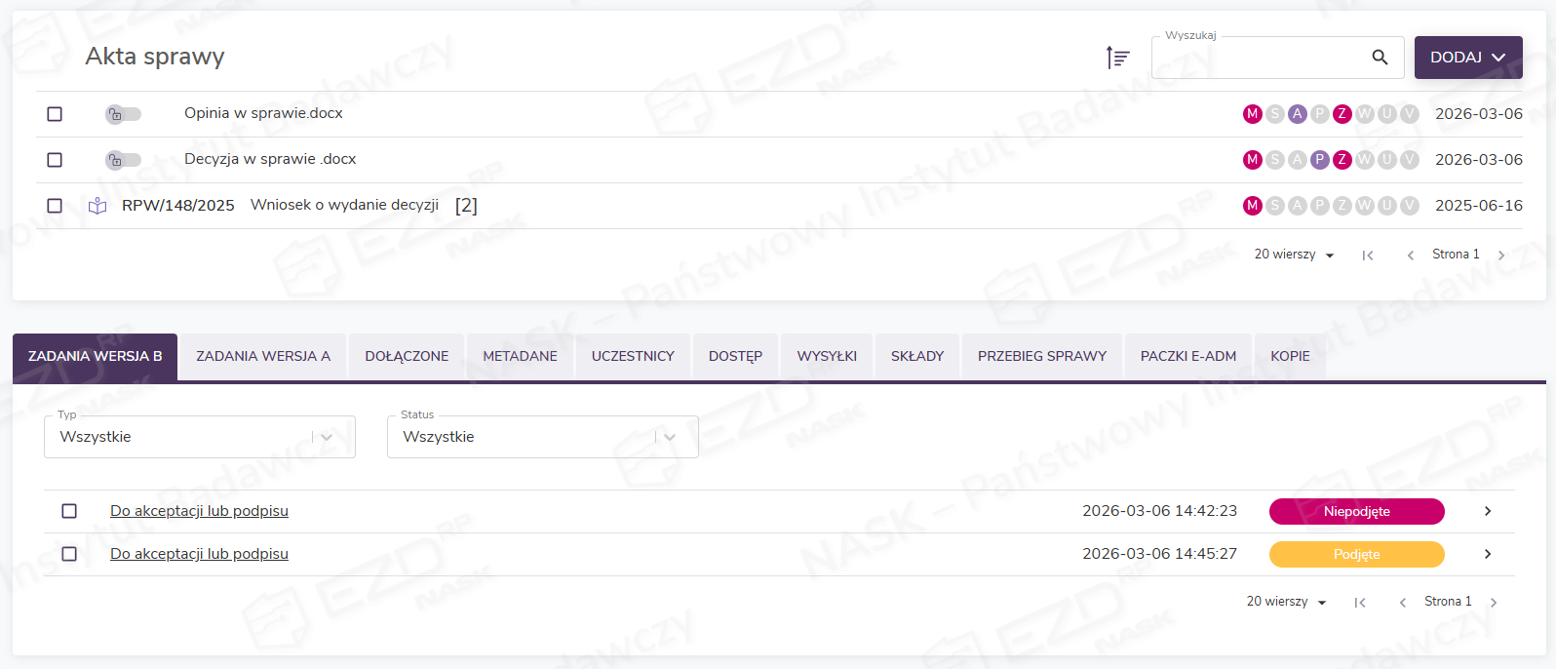The height and width of the screenshot is (669, 1556).
Task: Click the pink M badge for Opinia w sprawie.docx
Action: point(1253,114)
